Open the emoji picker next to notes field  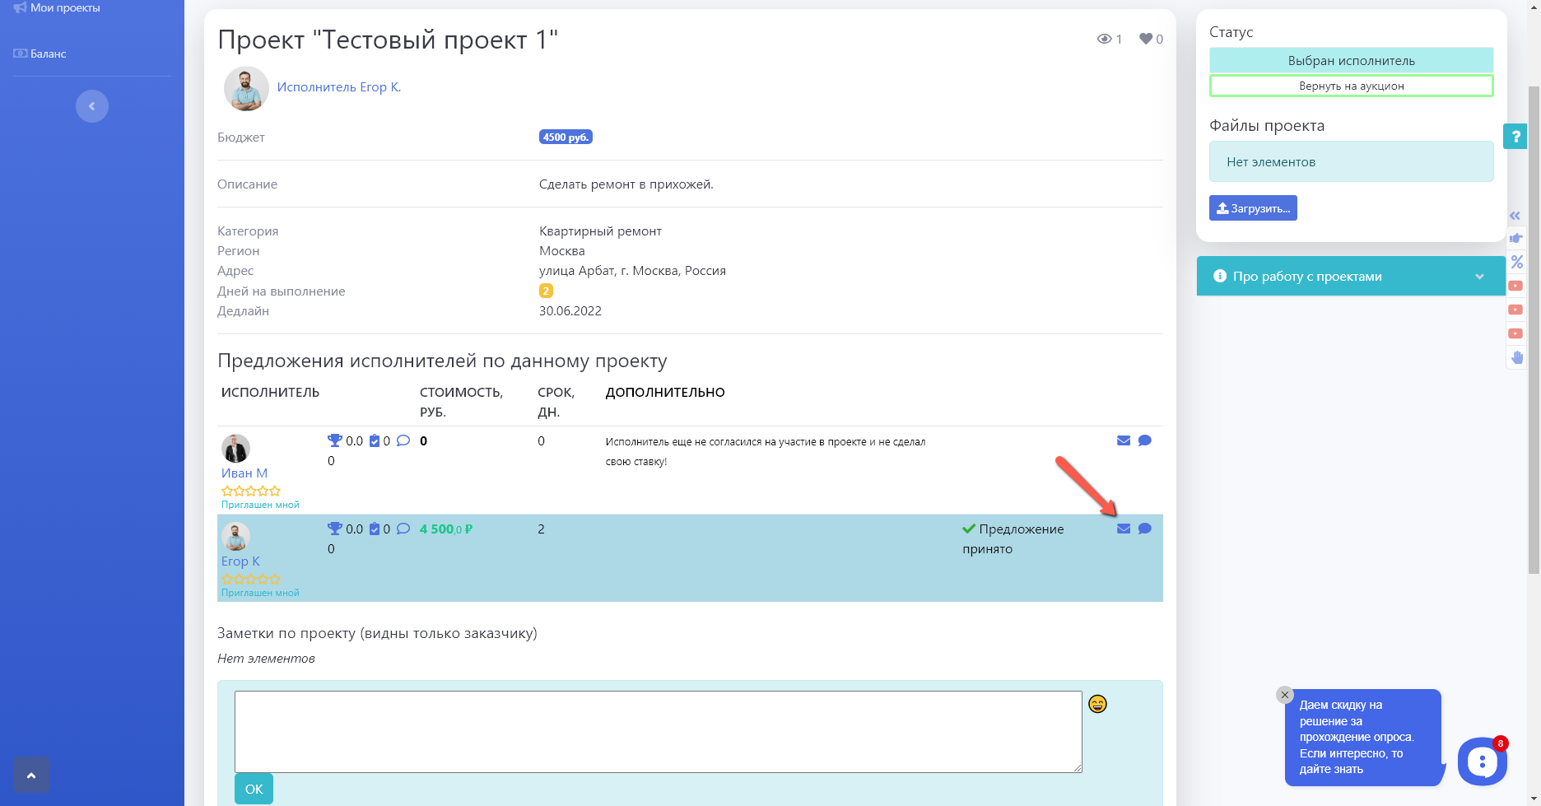click(x=1097, y=704)
